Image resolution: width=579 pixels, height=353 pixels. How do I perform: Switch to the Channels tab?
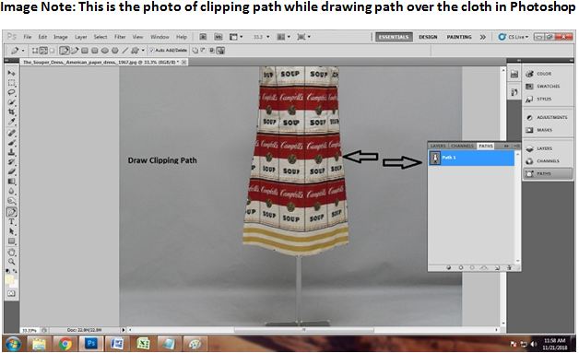coord(462,146)
